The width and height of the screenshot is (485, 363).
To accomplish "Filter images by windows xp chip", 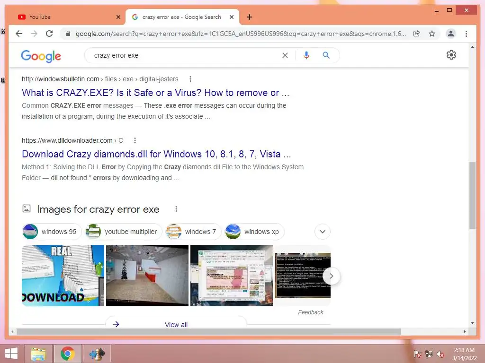I will pyautogui.click(x=254, y=232).
